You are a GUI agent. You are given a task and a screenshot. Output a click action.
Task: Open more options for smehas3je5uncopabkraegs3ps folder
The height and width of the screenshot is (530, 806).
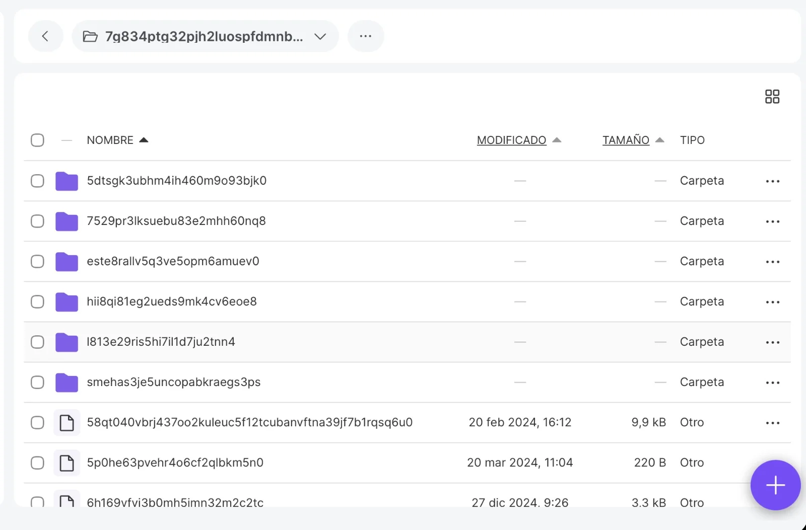772,383
